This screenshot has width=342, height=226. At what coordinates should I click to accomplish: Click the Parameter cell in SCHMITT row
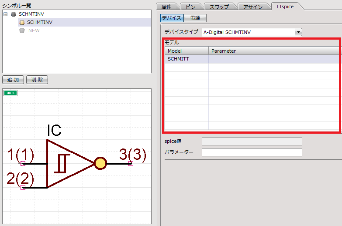[274, 59]
